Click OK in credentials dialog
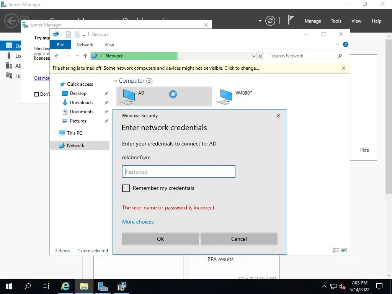The height and width of the screenshot is (294, 392). point(160,239)
